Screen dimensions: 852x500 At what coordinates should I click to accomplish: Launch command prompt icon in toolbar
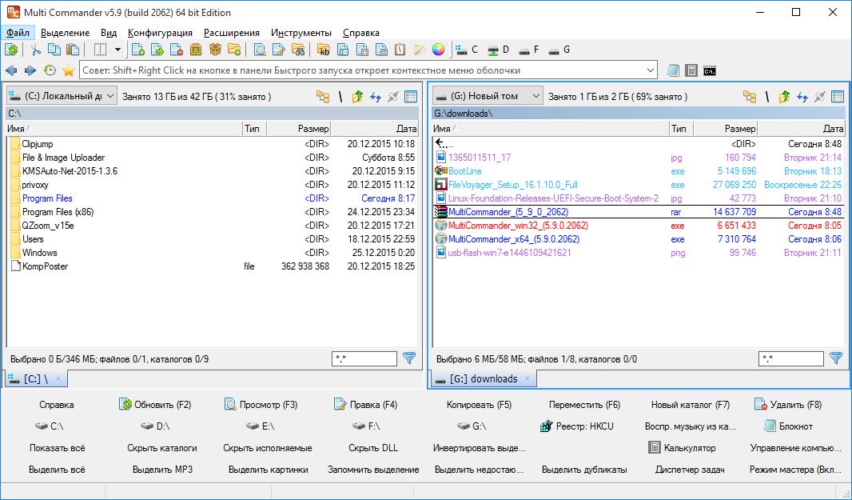pyautogui.click(x=710, y=70)
